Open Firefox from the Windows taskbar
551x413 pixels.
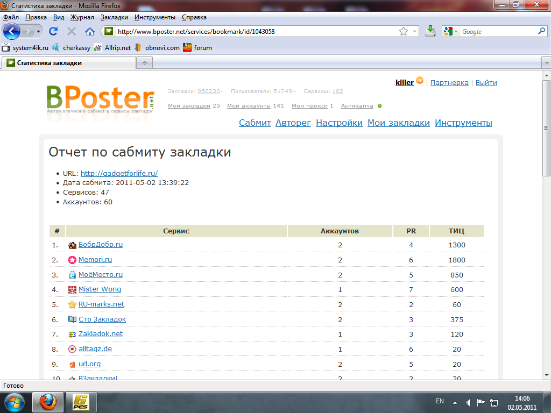(x=48, y=402)
